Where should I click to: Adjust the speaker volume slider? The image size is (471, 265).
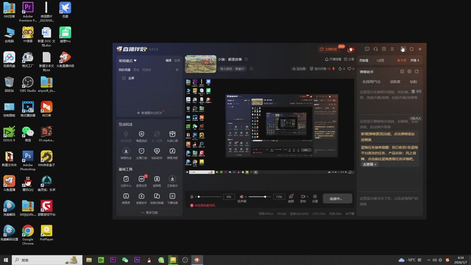tap(260, 197)
